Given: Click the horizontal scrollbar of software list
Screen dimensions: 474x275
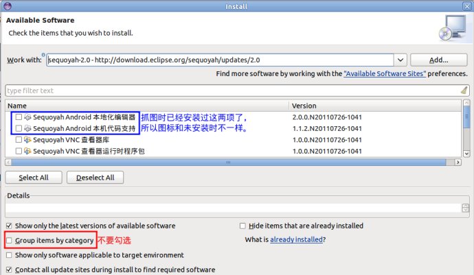Looking at the screenshot, I should coord(228,163).
